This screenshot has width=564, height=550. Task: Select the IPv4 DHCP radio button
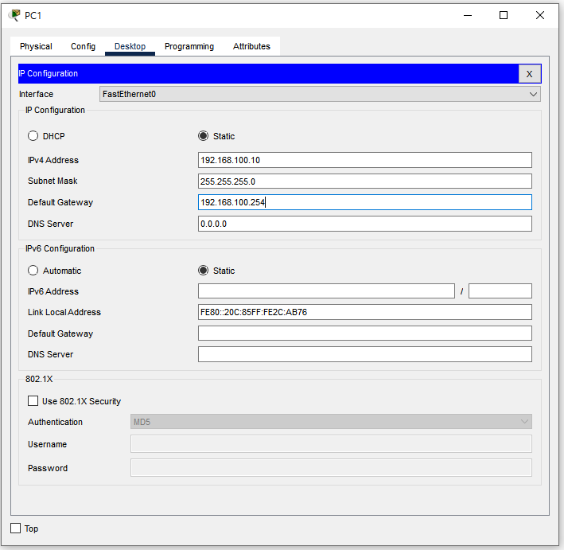pos(33,135)
